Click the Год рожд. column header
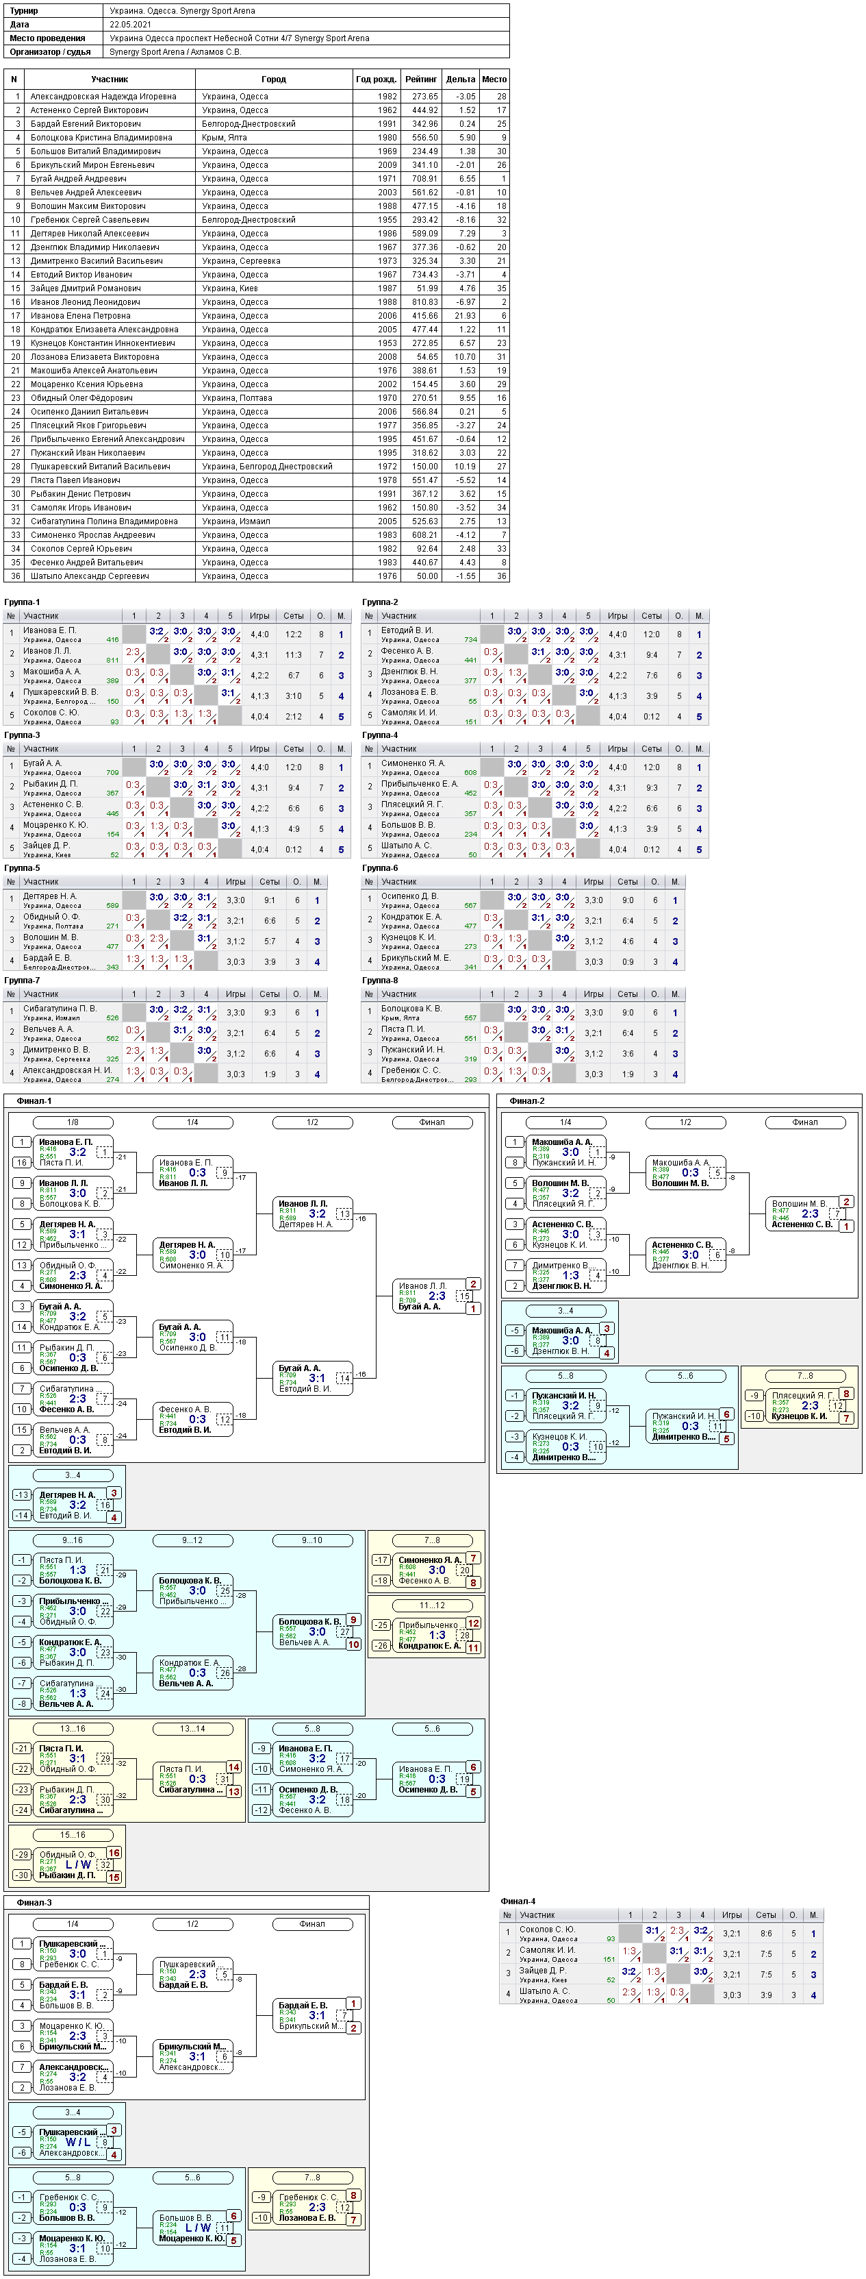Image resolution: width=866 pixels, height=2279 pixels. [376, 79]
